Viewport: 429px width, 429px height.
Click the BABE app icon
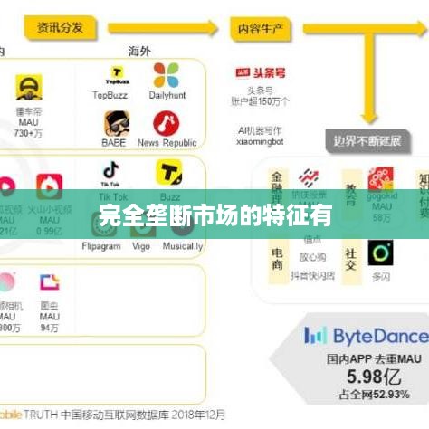(117, 123)
